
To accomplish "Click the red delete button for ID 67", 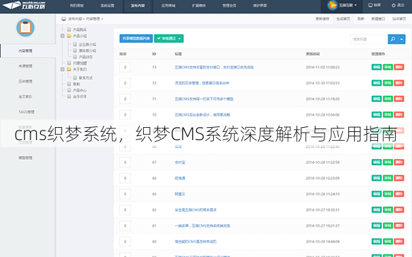I will (x=399, y=162).
